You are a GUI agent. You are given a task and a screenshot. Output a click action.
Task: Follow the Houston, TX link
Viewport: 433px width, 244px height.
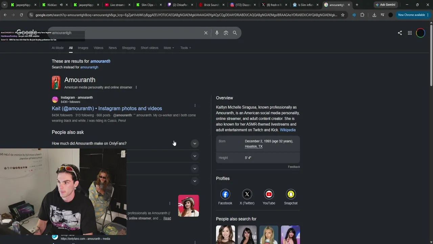pos(254,146)
